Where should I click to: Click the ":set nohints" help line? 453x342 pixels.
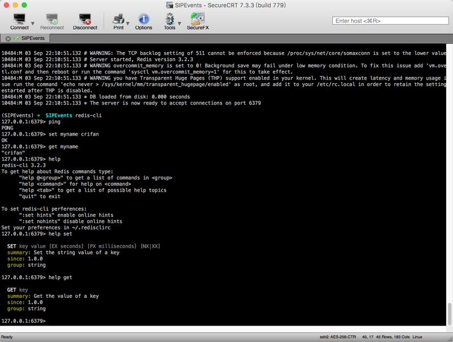[70, 222]
